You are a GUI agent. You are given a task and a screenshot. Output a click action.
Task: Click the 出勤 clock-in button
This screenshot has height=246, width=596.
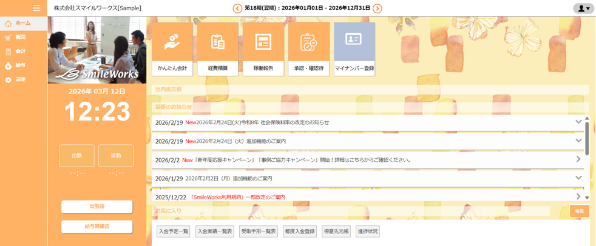pos(76,156)
